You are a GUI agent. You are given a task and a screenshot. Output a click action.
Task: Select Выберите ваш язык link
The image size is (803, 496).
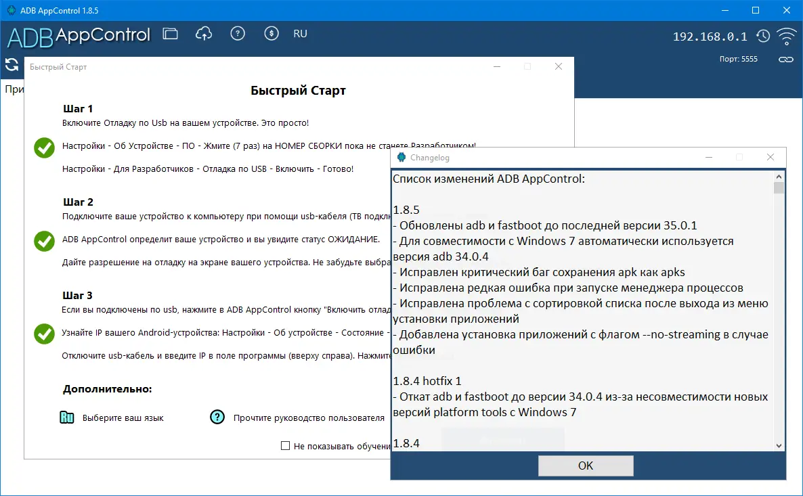[123, 418]
